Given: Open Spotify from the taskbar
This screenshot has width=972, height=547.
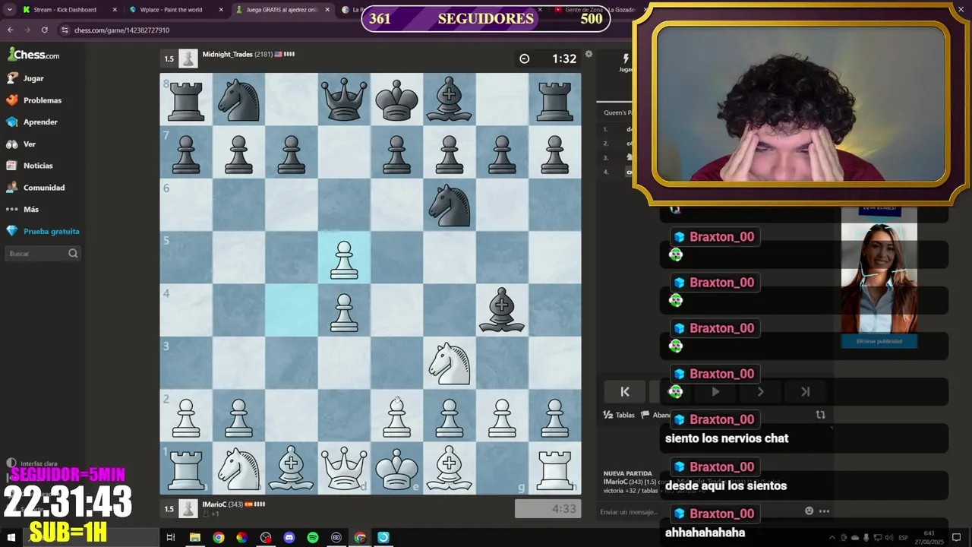Looking at the screenshot, I should pos(313,537).
